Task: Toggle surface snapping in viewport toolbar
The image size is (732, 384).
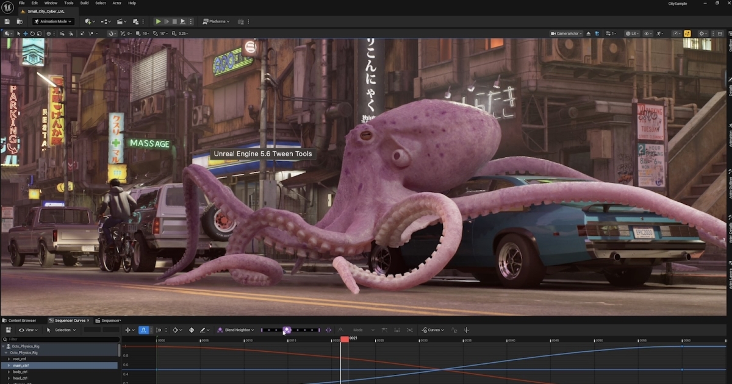Action: [112, 34]
